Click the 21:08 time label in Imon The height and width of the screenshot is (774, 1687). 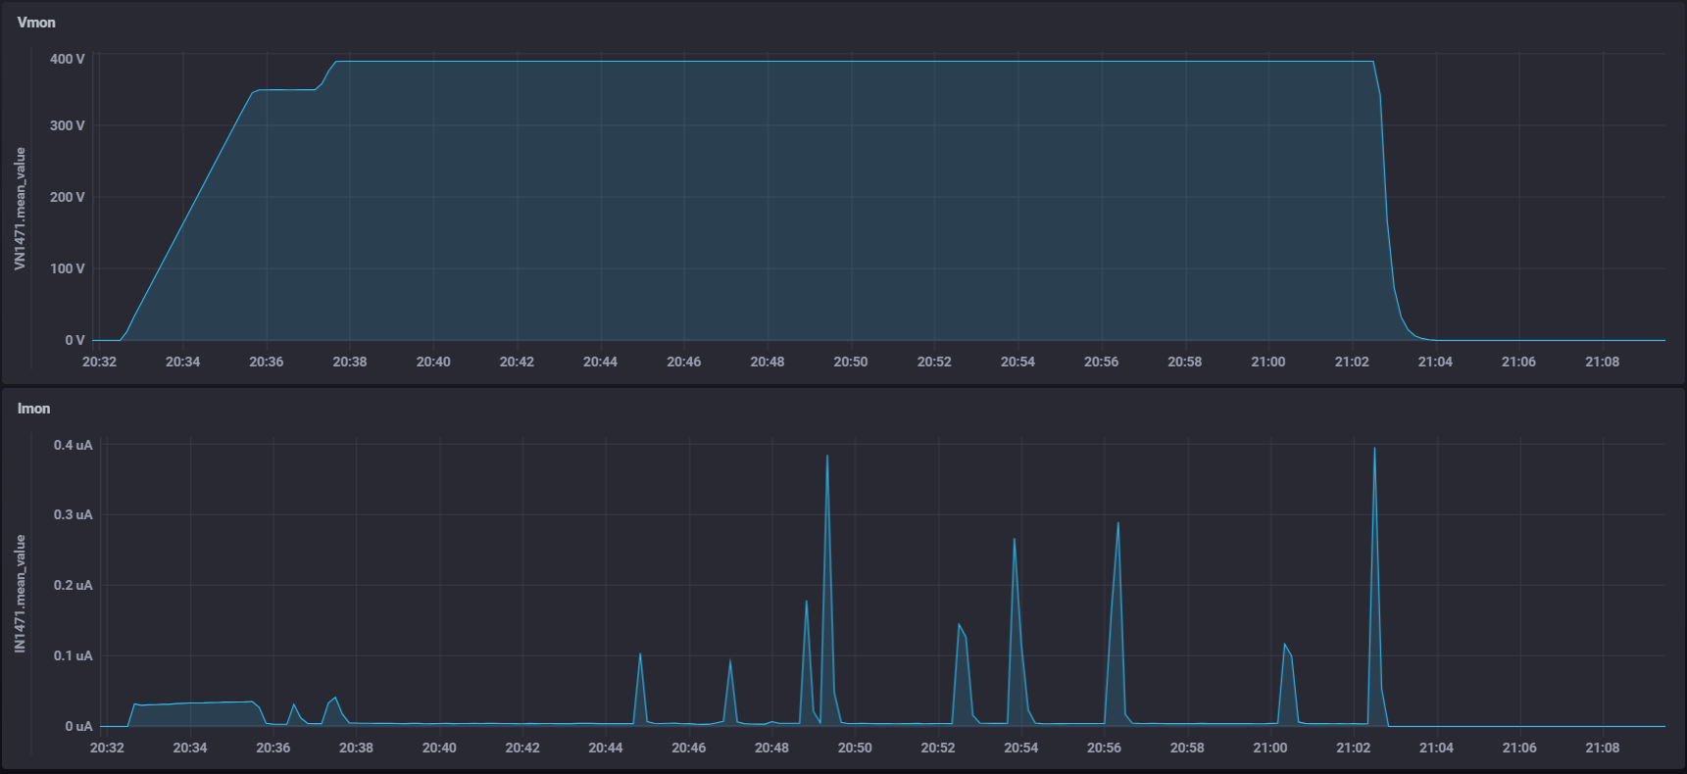[x=1603, y=748]
